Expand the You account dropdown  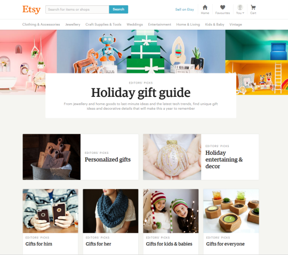[240, 13]
